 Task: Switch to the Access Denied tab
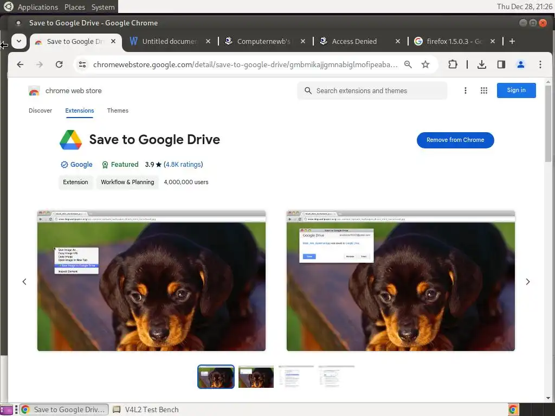coord(353,41)
